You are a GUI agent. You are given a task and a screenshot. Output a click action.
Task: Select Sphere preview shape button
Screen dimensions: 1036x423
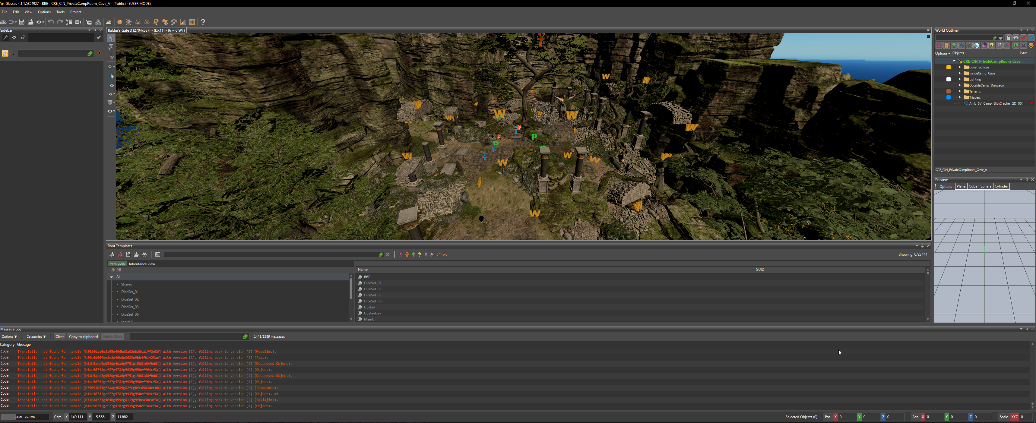986,187
